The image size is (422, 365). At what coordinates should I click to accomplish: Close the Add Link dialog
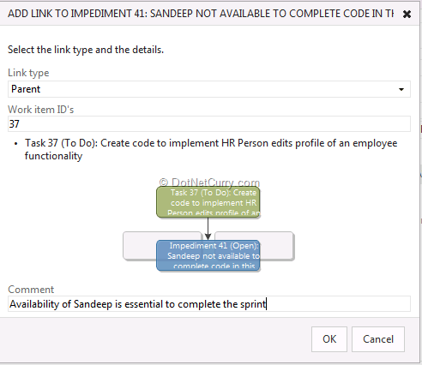pyautogui.click(x=407, y=14)
